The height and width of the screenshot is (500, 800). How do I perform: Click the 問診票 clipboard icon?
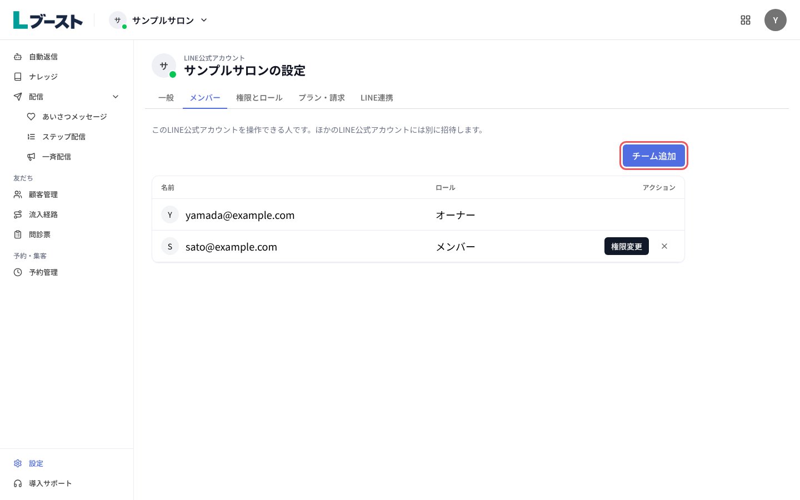pyautogui.click(x=18, y=234)
